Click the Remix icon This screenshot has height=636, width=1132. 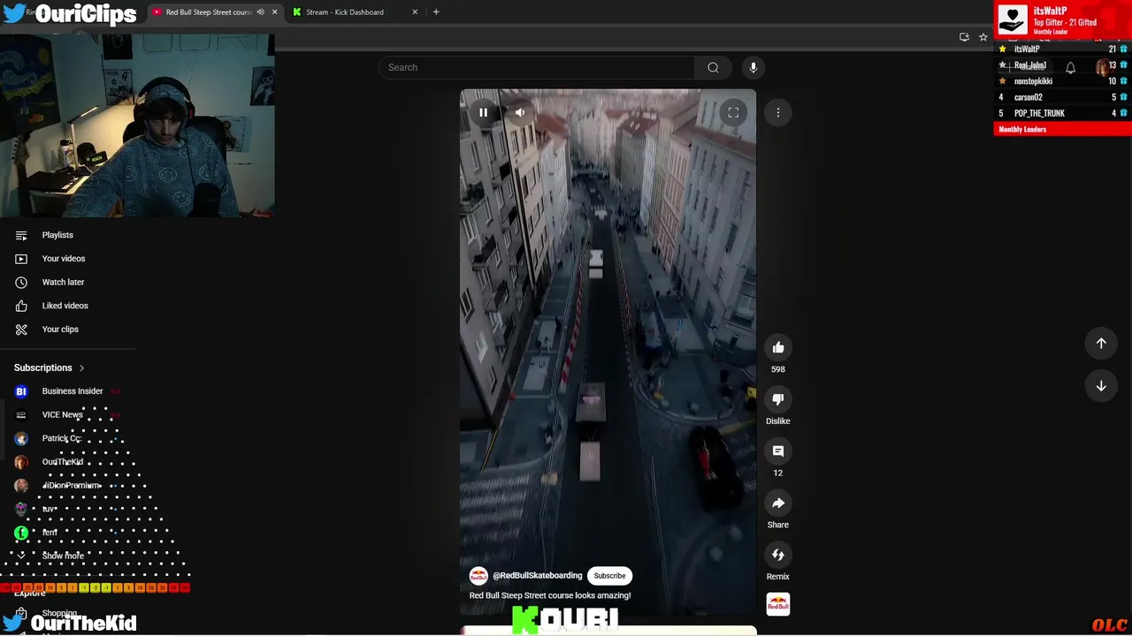click(778, 555)
